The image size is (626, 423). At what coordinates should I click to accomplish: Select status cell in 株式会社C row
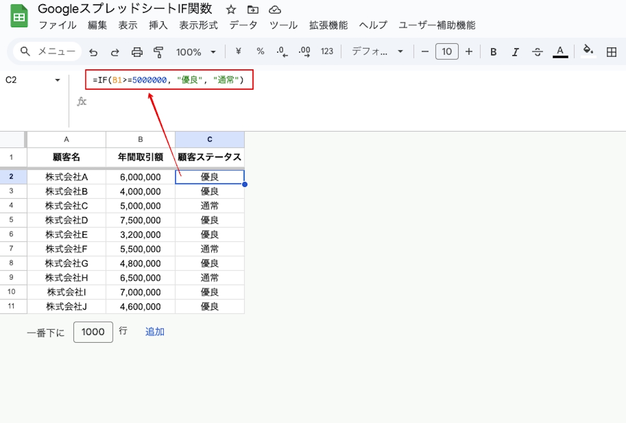(210, 206)
